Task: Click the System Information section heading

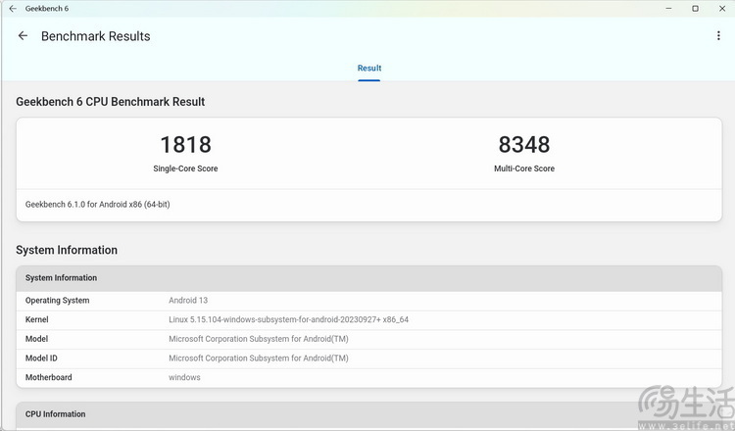Action: pos(67,250)
